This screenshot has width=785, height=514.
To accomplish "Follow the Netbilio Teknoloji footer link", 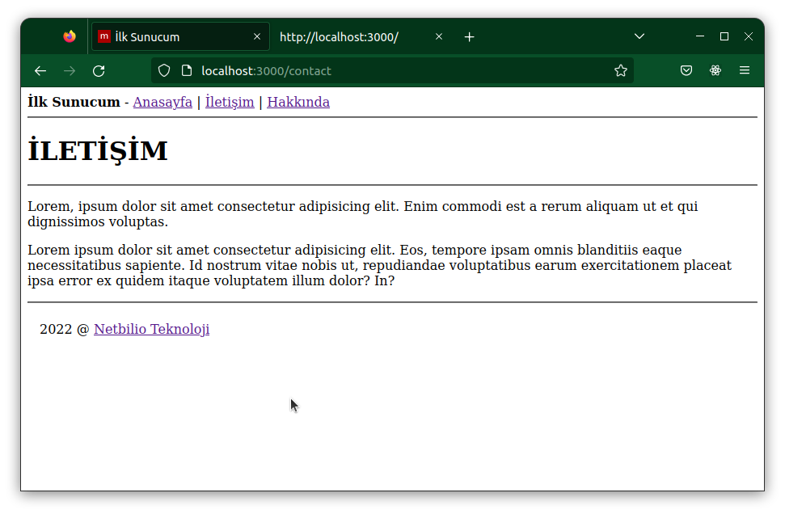I will pyautogui.click(x=152, y=329).
